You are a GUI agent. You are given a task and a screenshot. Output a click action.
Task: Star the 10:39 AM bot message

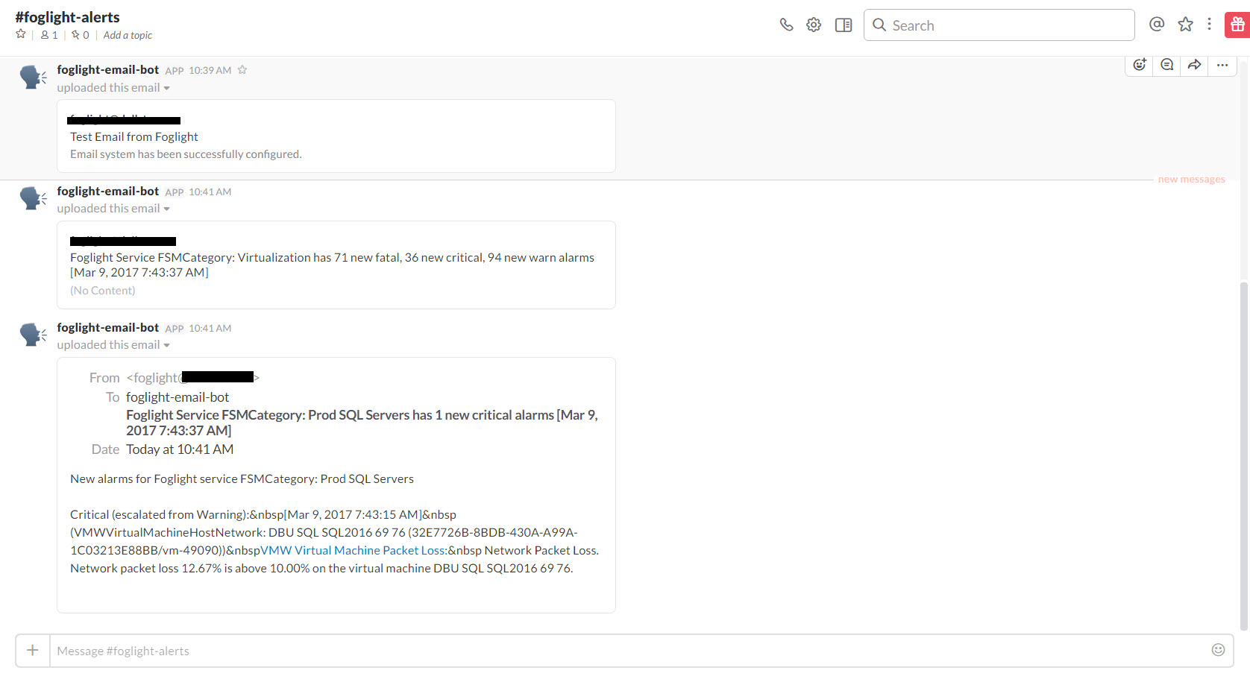click(x=242, y=70)
